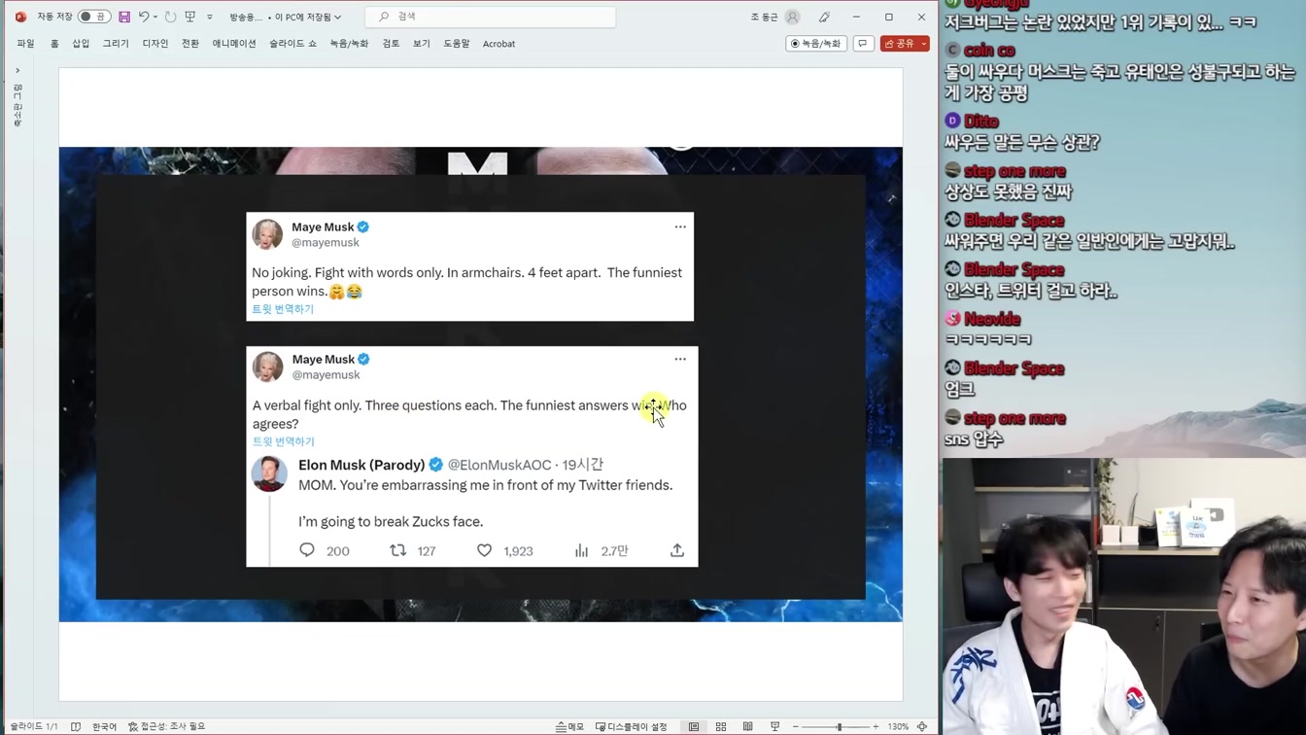This screenshot has height=735, width=1306.
Task: Click the Redo icon in title bar
Action: (x=171, y=17)
